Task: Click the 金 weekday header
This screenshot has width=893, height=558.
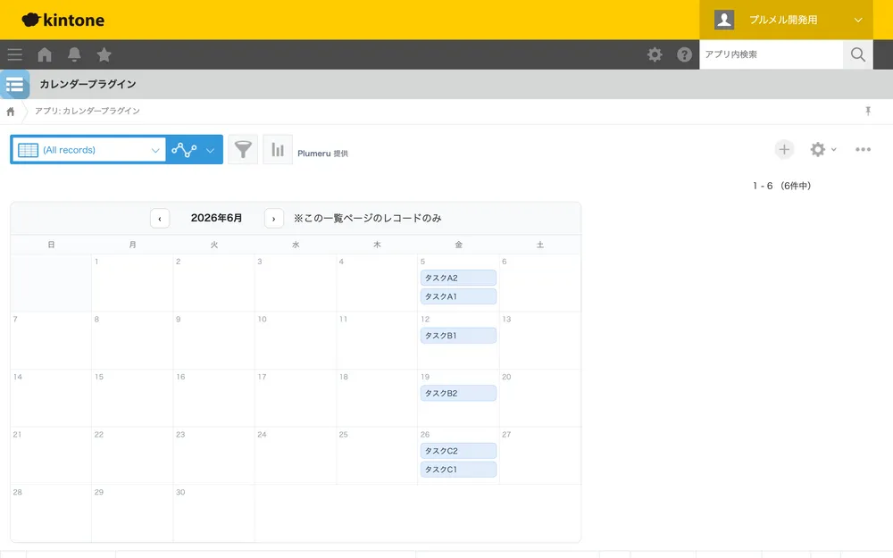Action: (458, 245)
